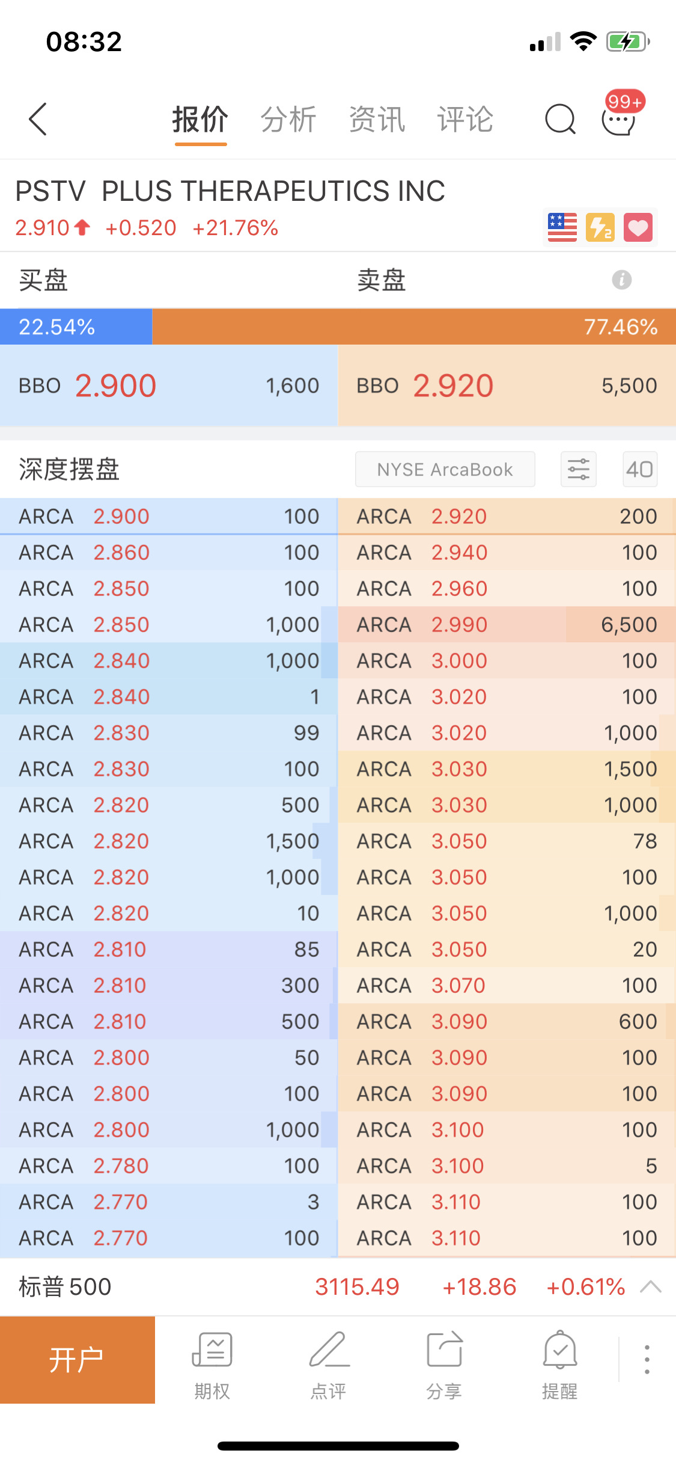Show bid/ask info icon
Image resolution: width=676 pixels, height=1465 pixels.
pyautogui.click(x=621, y=280)
